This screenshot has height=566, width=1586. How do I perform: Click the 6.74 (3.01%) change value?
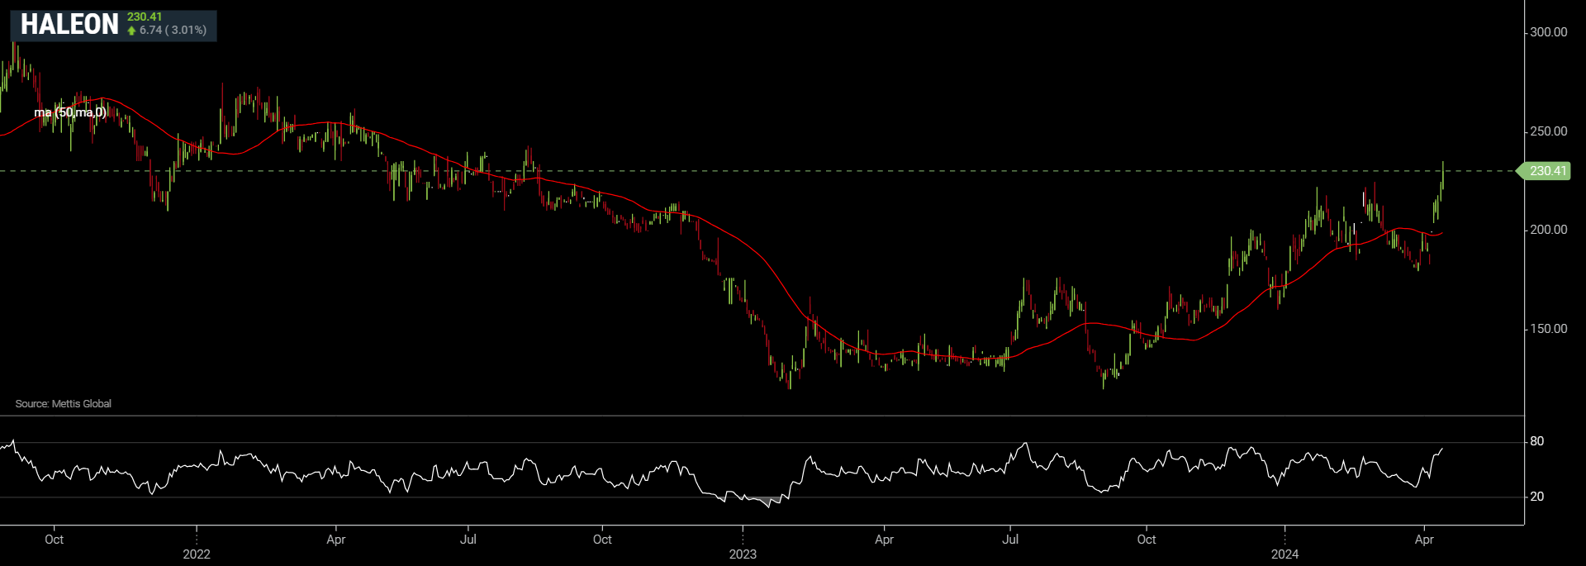173,31
